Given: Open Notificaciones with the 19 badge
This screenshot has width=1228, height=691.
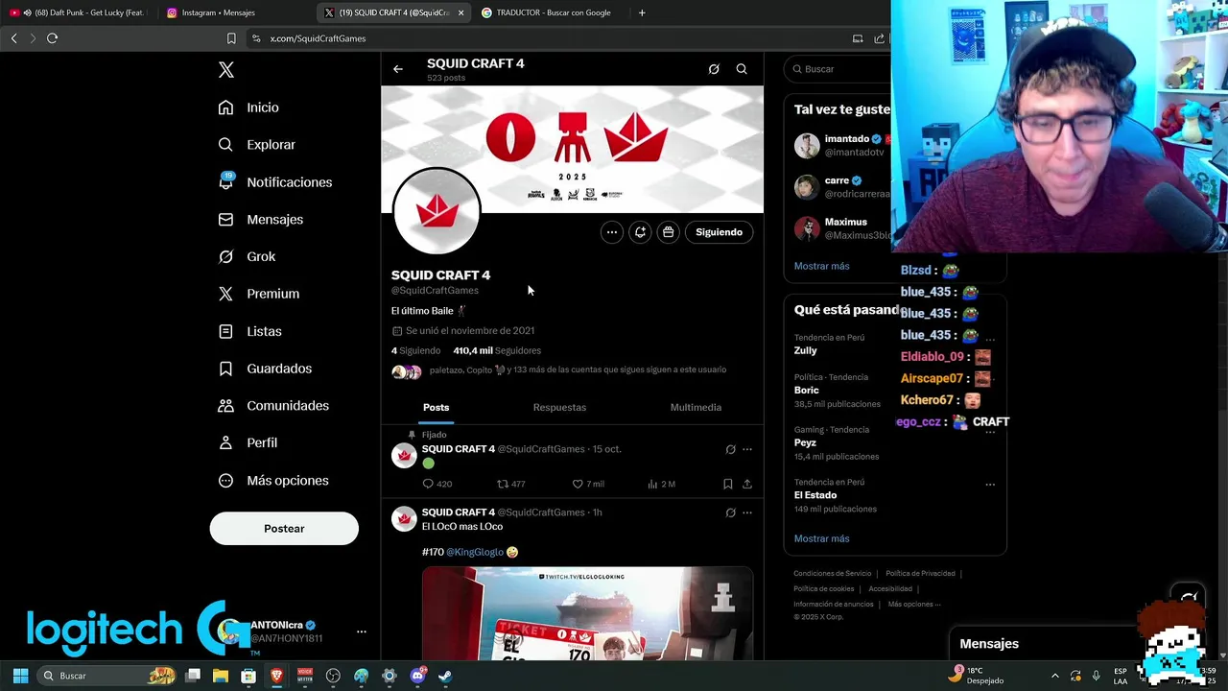Looking at the screenshot, I should 275,182.
